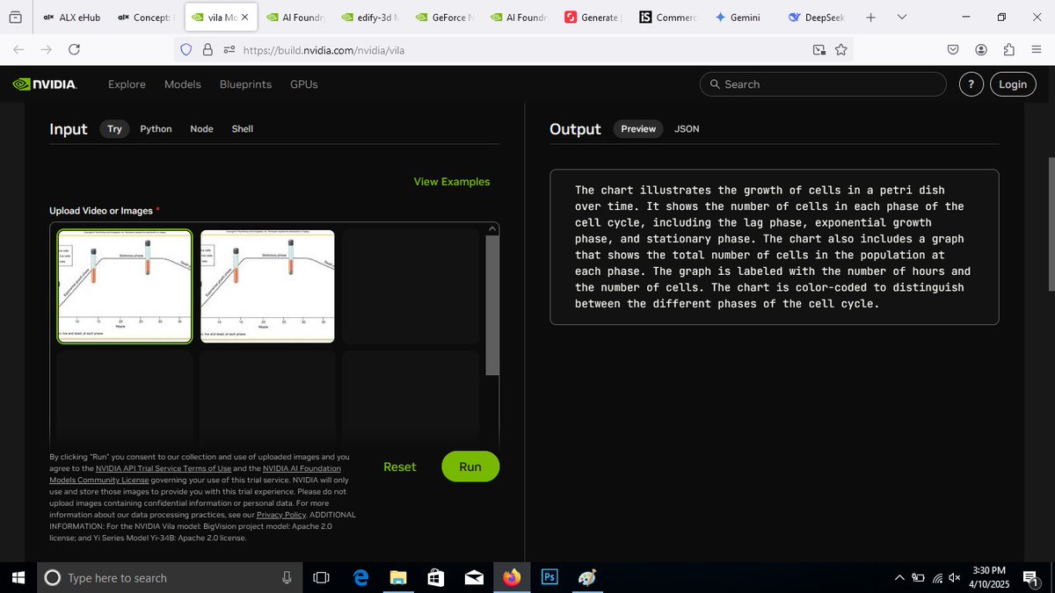Open the browser extensions puzzle icon

(1008, 50)
